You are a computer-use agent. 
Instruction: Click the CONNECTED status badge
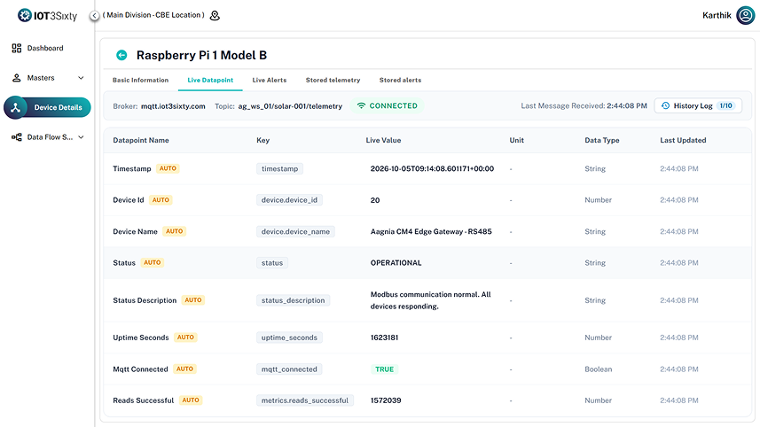388,105
